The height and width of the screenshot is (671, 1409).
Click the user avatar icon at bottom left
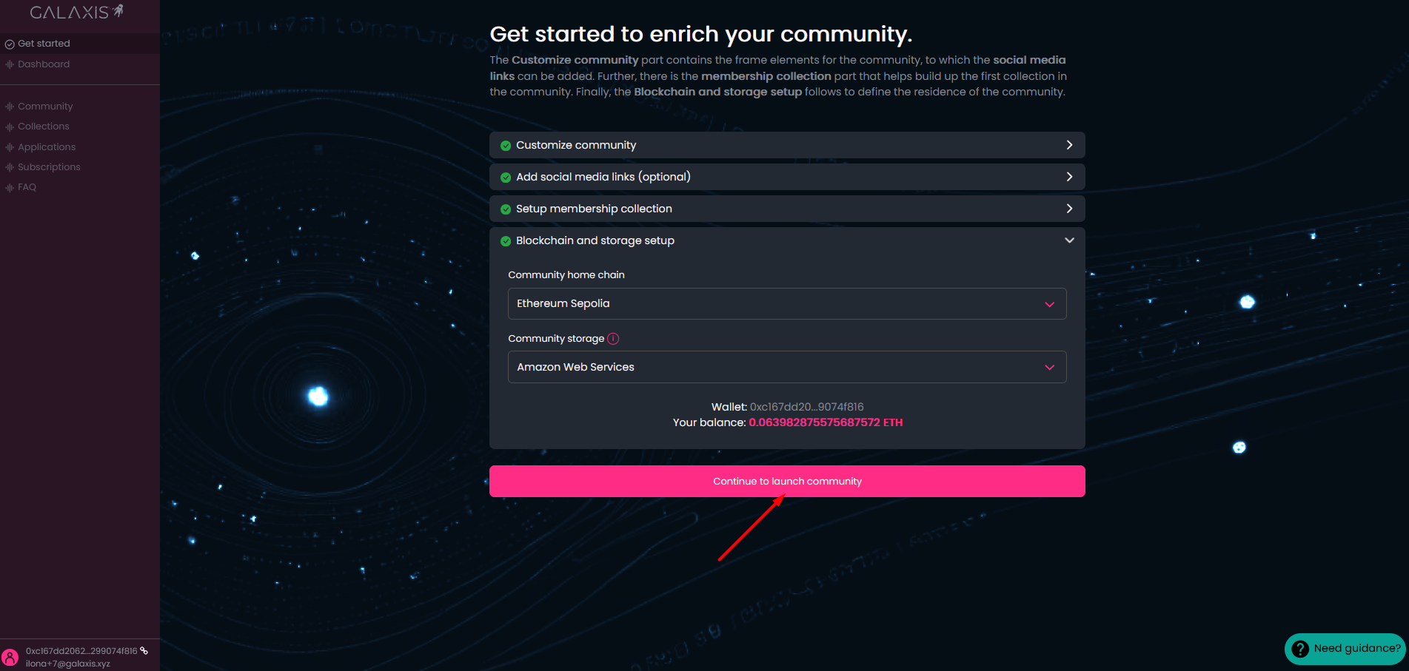pyautogui.click(x=10, y=657)
